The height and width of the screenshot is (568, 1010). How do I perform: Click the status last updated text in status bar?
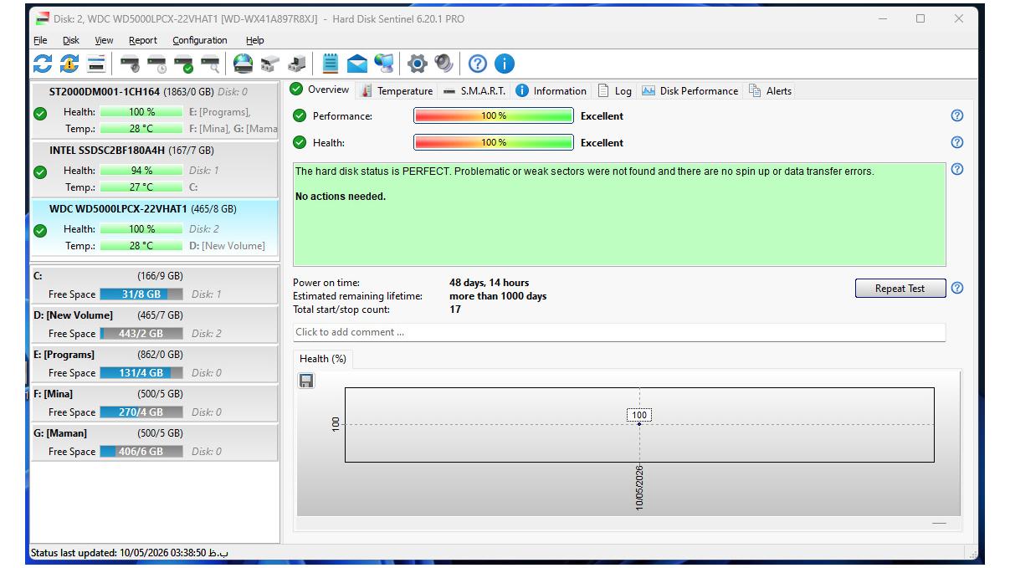pos(129,552)
